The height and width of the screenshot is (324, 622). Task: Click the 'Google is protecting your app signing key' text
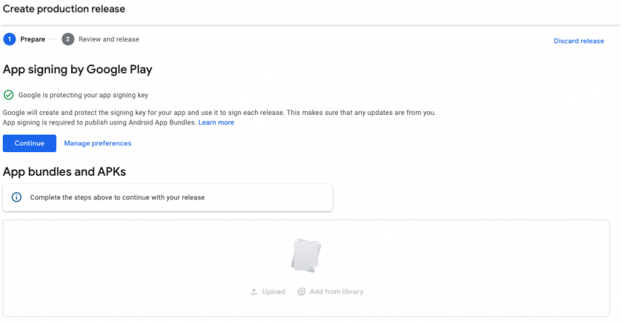tap(83, 95)
